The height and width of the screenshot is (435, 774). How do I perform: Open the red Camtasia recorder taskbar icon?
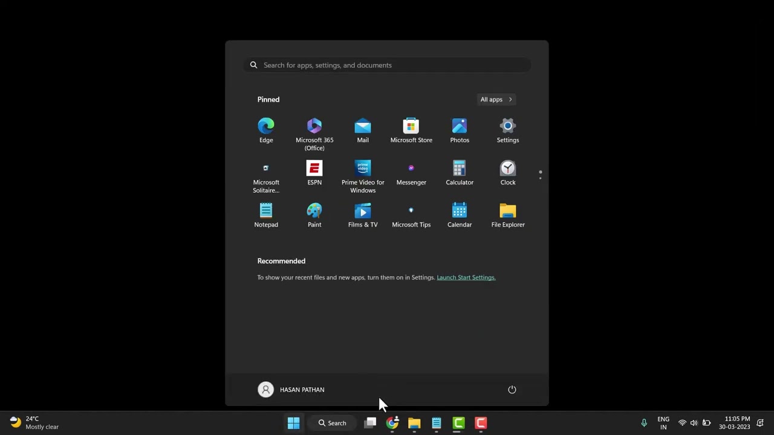coord(481,423)
